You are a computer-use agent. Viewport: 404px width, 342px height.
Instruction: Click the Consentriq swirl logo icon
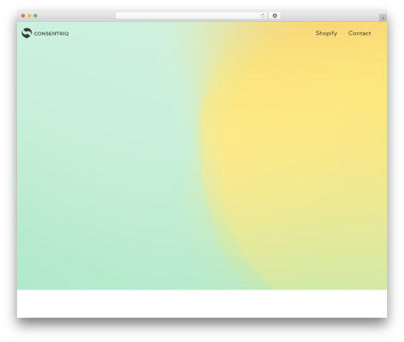(27, 33)
